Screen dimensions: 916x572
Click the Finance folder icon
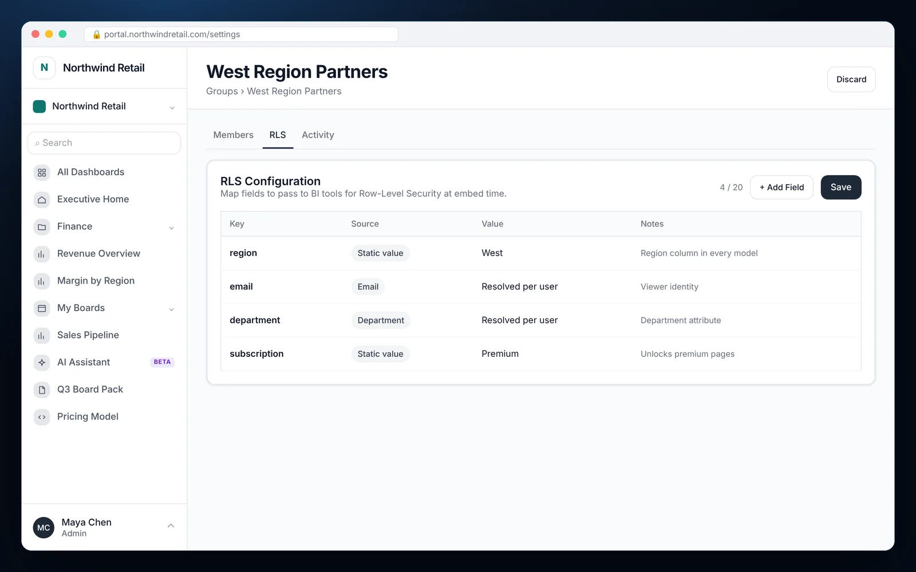coord(42,227)
